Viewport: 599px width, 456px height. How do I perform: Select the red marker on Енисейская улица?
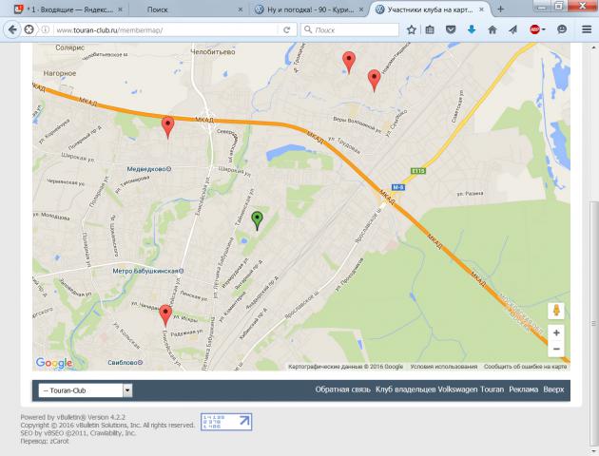pos(165,315)
